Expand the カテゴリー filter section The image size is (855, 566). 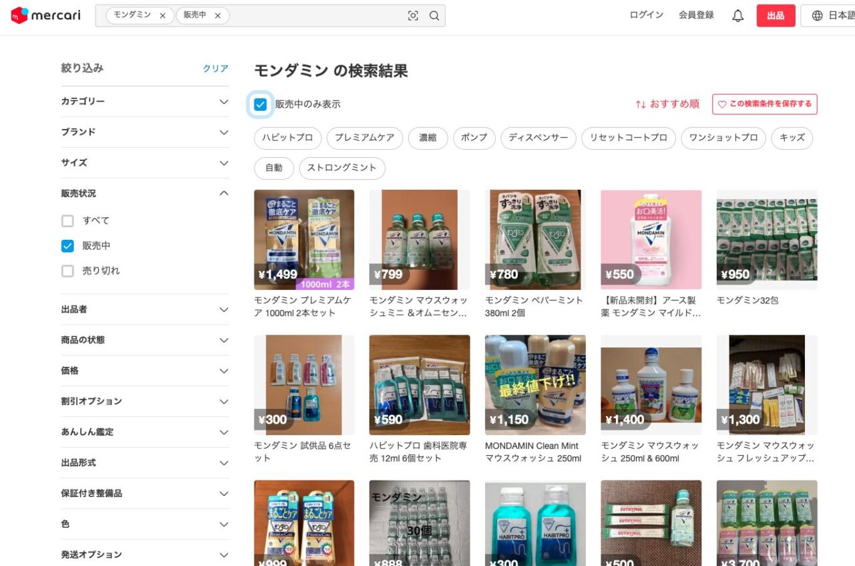coord(224,102)
